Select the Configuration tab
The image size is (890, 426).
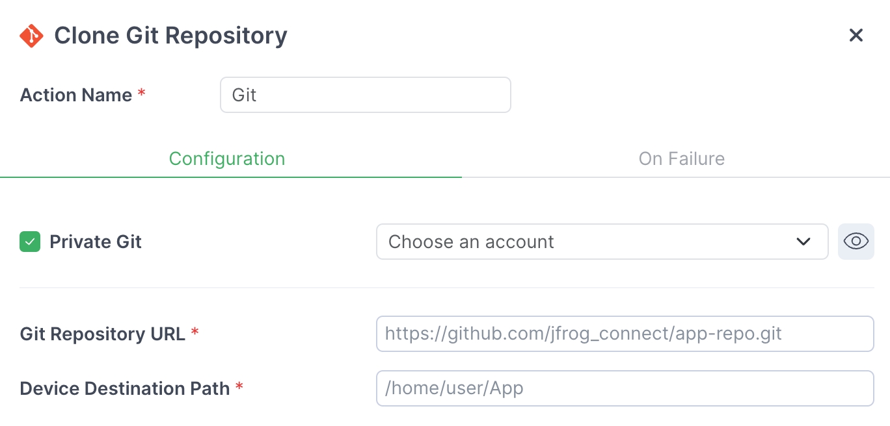(x=227, y=159)
